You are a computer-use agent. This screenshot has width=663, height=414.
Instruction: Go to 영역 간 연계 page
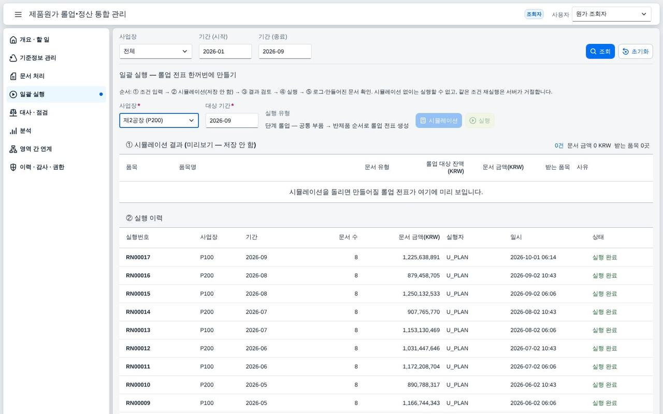click(57, 149)
